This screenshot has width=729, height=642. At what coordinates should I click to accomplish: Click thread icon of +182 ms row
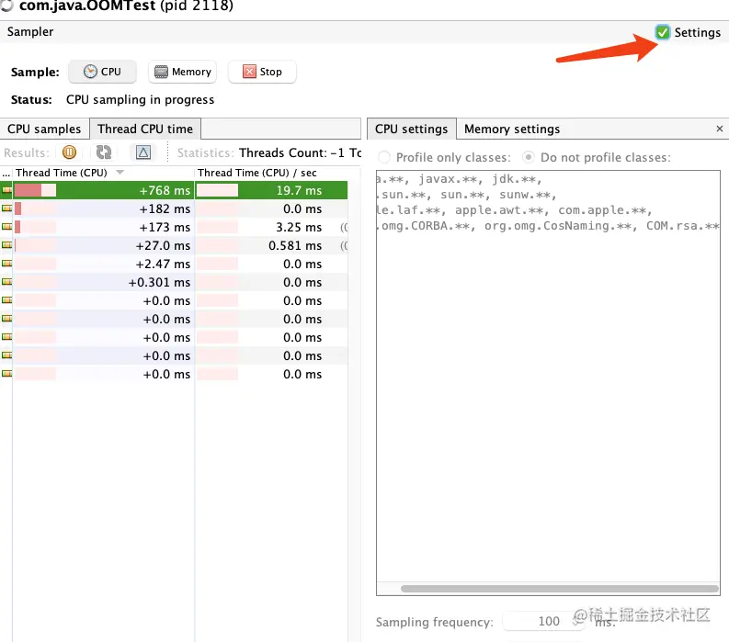(x=6, y=208)
